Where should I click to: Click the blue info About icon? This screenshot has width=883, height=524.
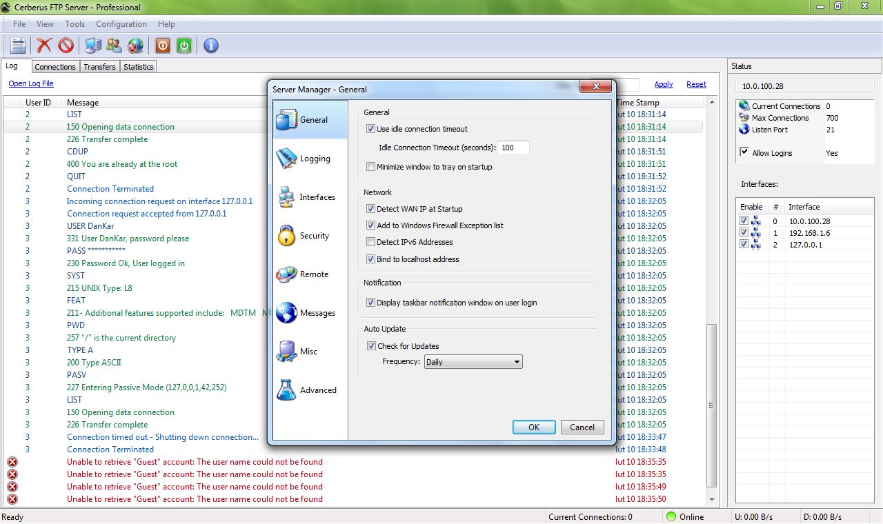click(211, 46)
